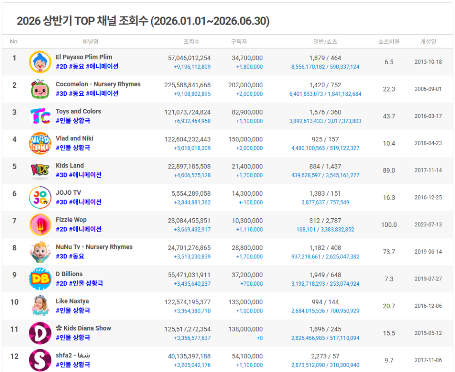
Task: Click the 일반/쇼츠 column header
Action: pyautogui.click(x=325, y=41)
